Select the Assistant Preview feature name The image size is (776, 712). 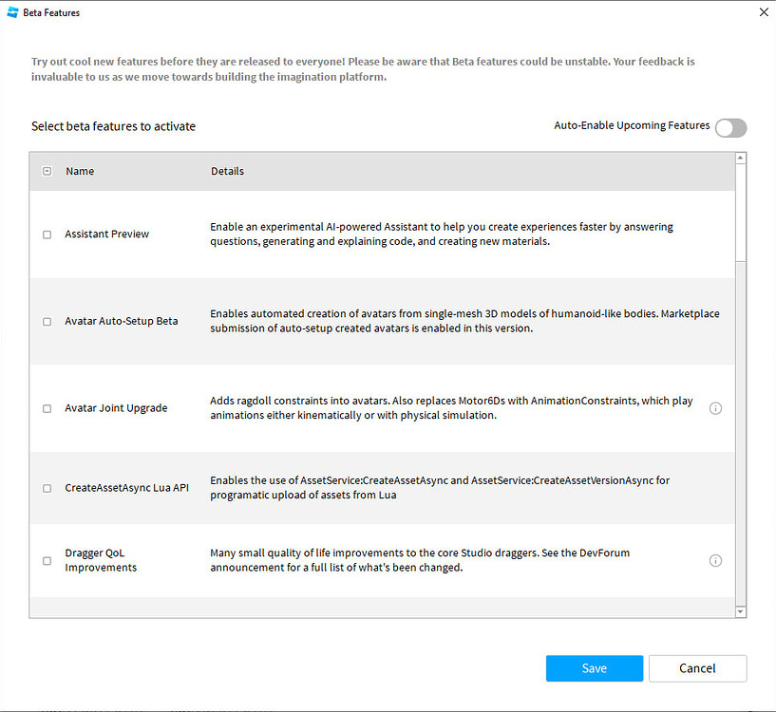(x=107, y=234)
